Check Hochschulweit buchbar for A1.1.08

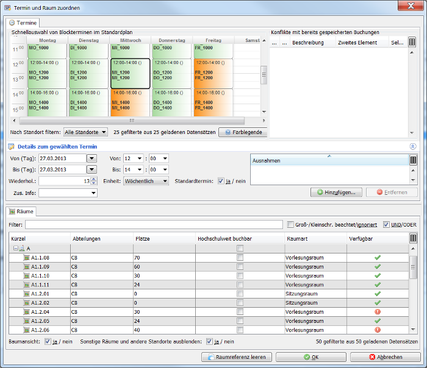[x=240, y=258]
